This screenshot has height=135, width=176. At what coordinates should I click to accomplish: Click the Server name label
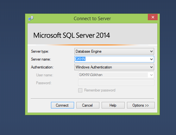coord(41,59)
